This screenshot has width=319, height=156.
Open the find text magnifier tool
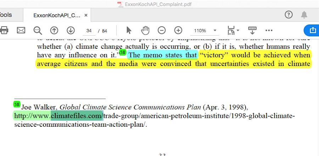click(x=38, y=30)
